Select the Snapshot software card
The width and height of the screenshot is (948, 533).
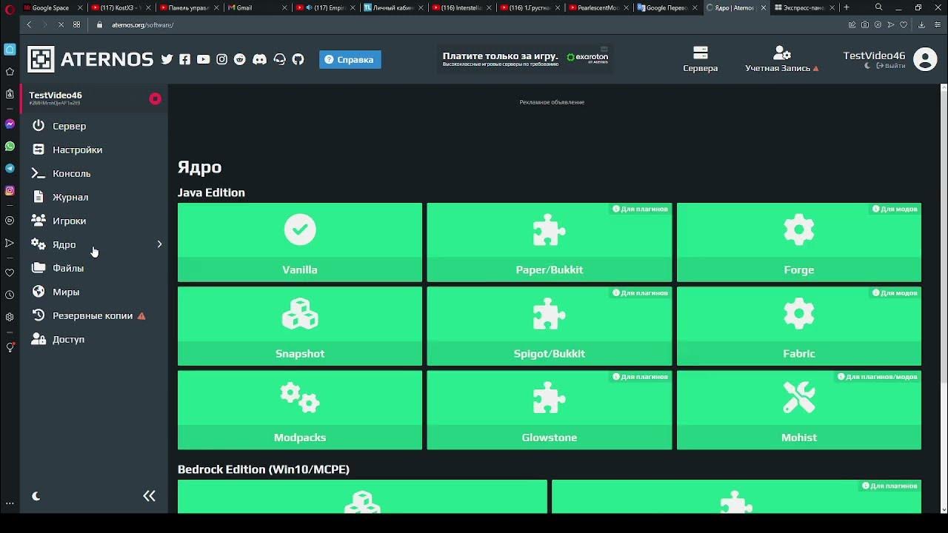tap(300, 326)
